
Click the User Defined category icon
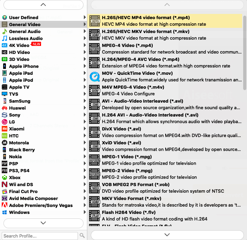pyautogui.click(x=5, y=17)
